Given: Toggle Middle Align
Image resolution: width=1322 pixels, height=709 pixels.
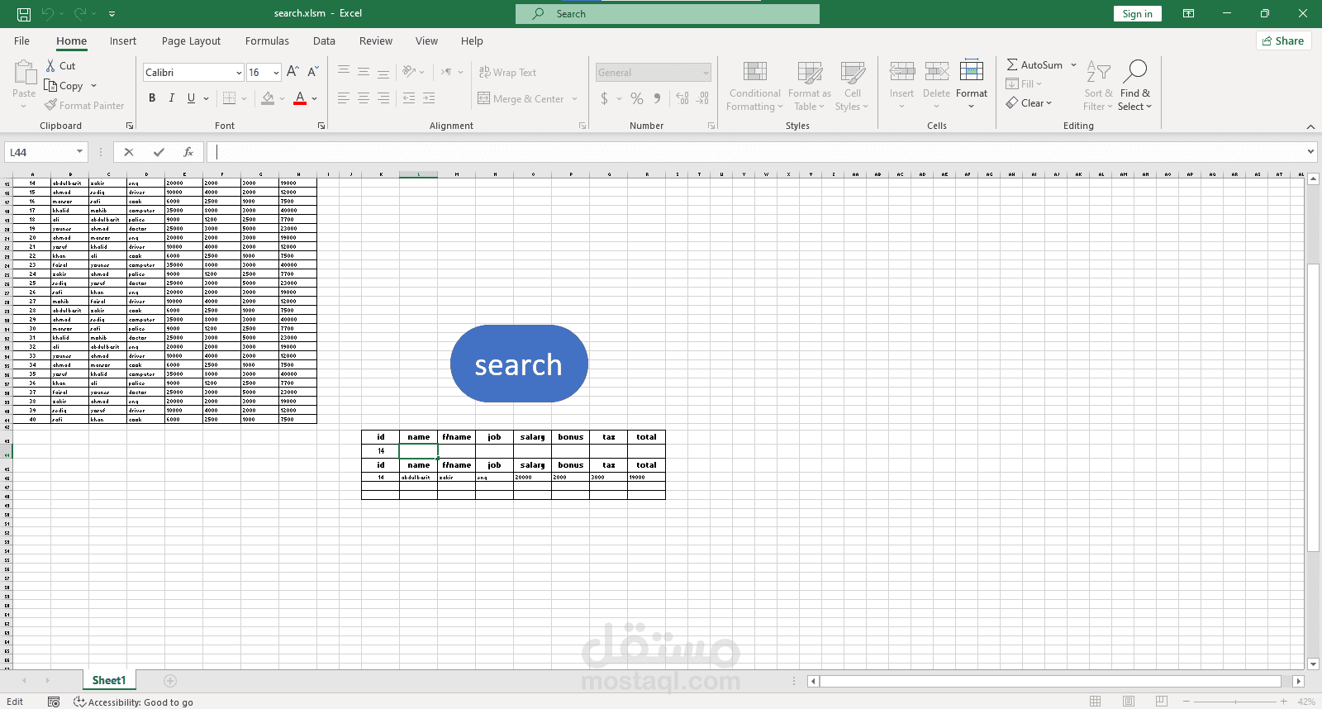Looking at the screenshot, I should (x=364, y=72).
